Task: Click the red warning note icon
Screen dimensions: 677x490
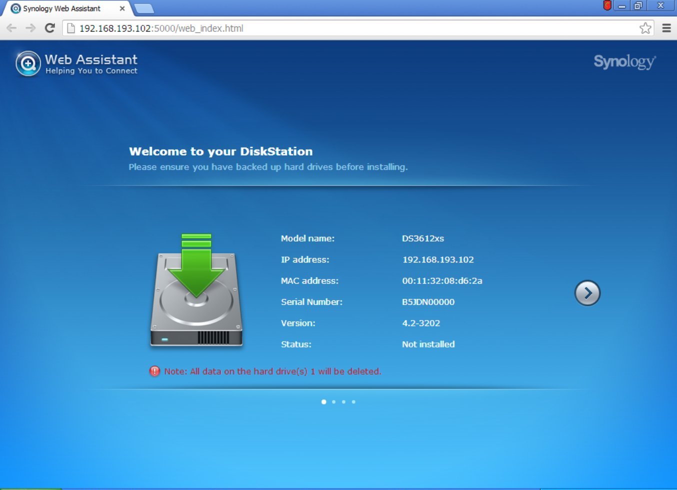Action: point(154,371)
